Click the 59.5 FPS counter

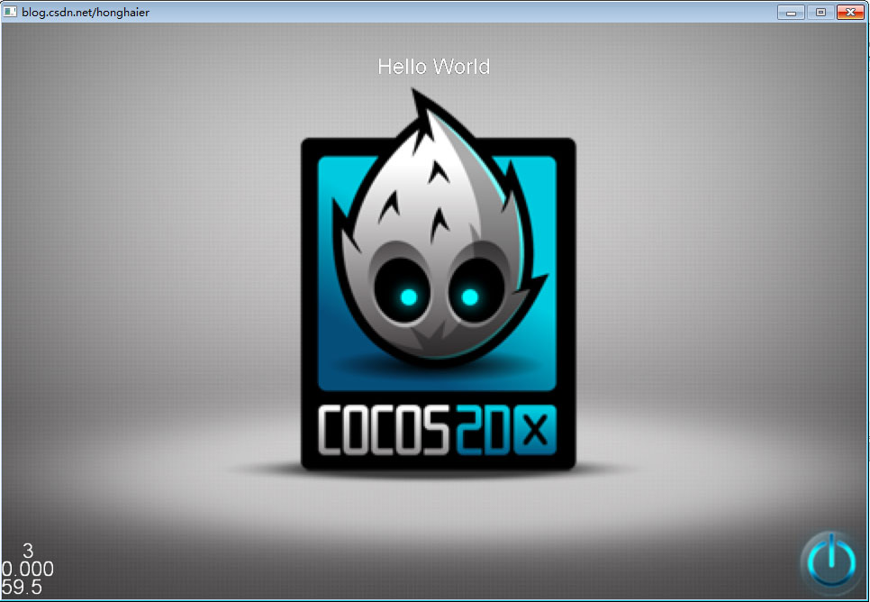[x=22, y=587]
